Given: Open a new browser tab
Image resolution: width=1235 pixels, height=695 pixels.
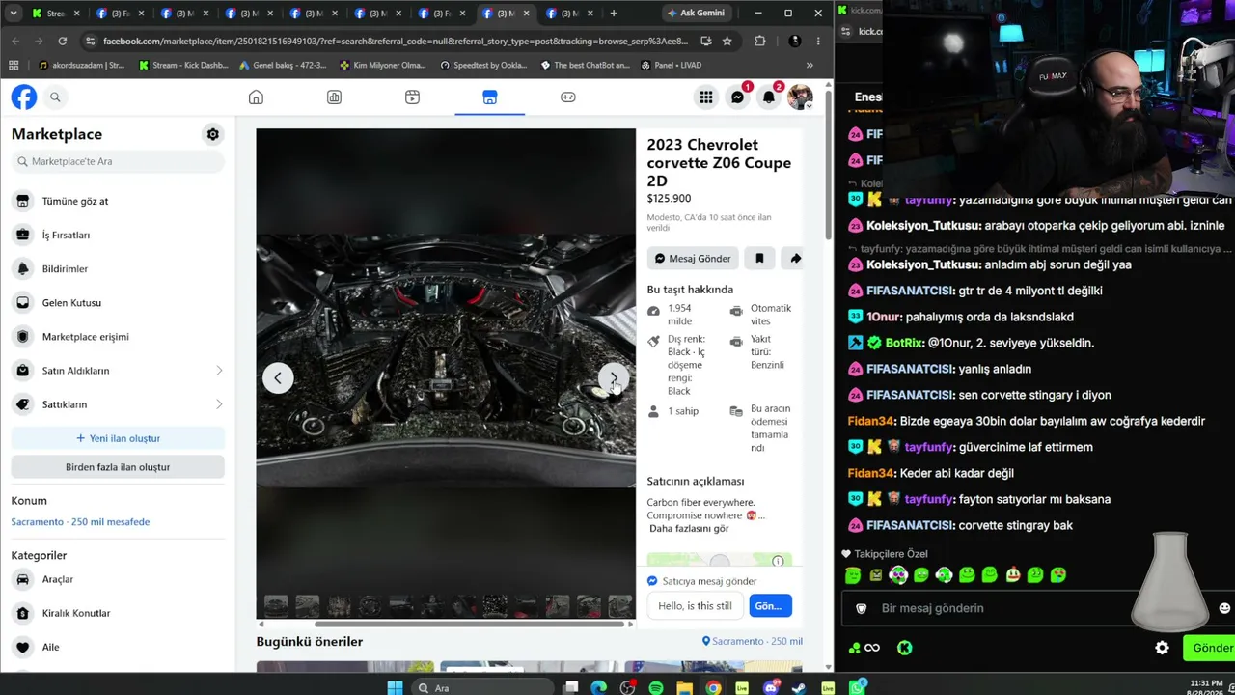Looking at the screenshot, I should [x=614, y=14].
